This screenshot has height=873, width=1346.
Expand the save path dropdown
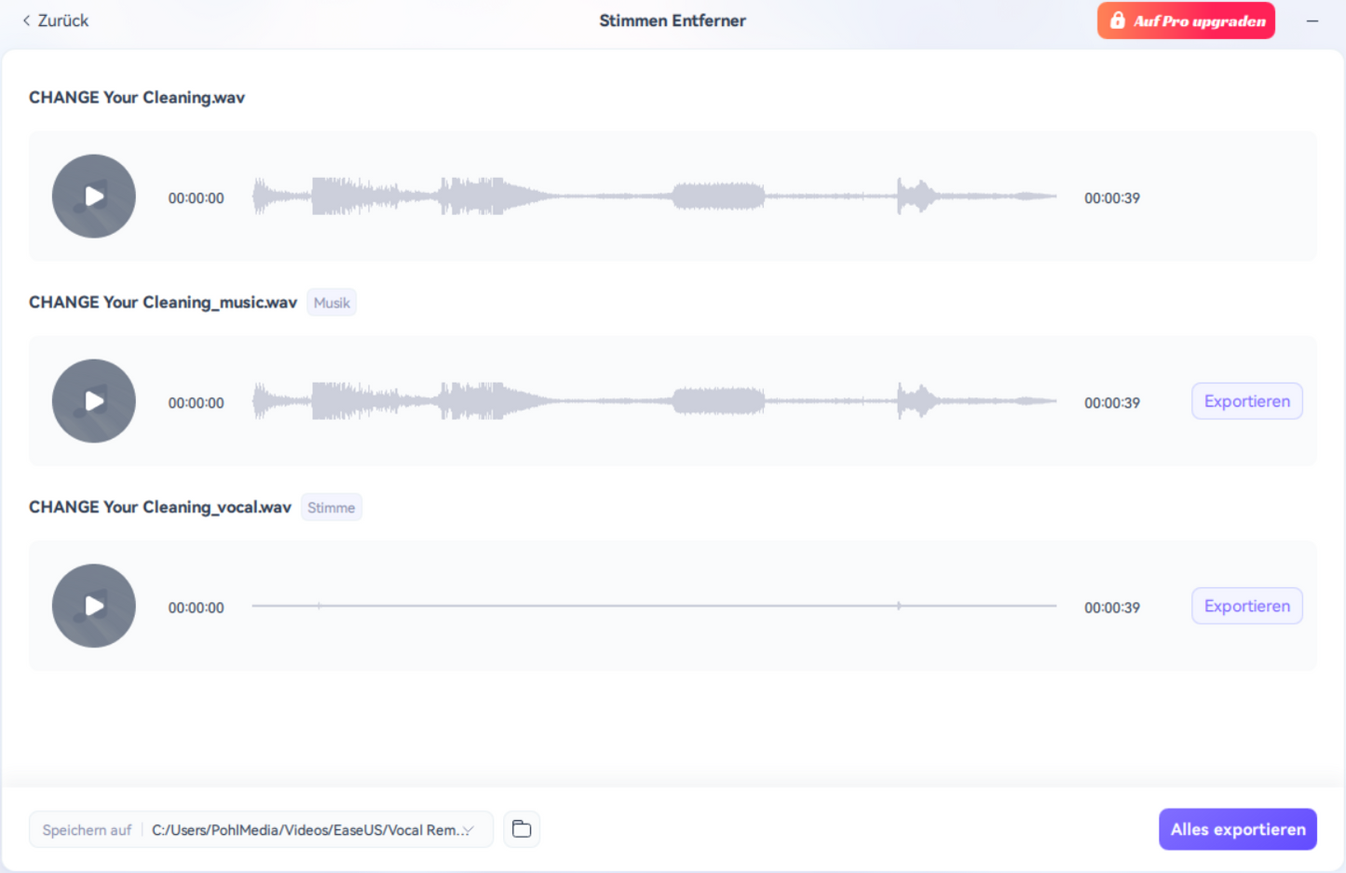[x=469, y=830]
